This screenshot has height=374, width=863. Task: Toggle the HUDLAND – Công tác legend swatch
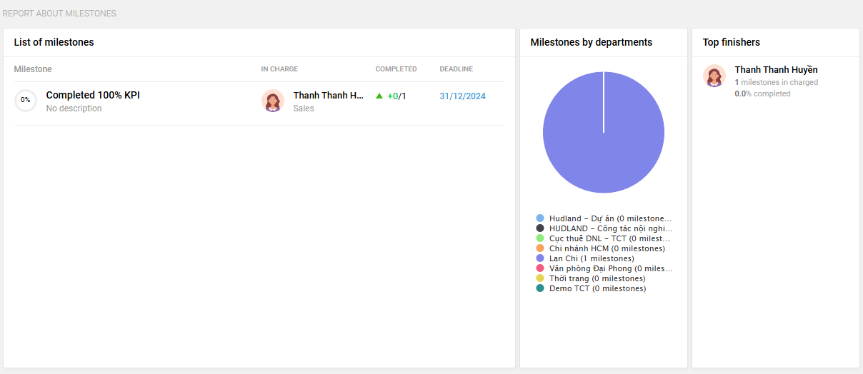(x=540, y=228)
